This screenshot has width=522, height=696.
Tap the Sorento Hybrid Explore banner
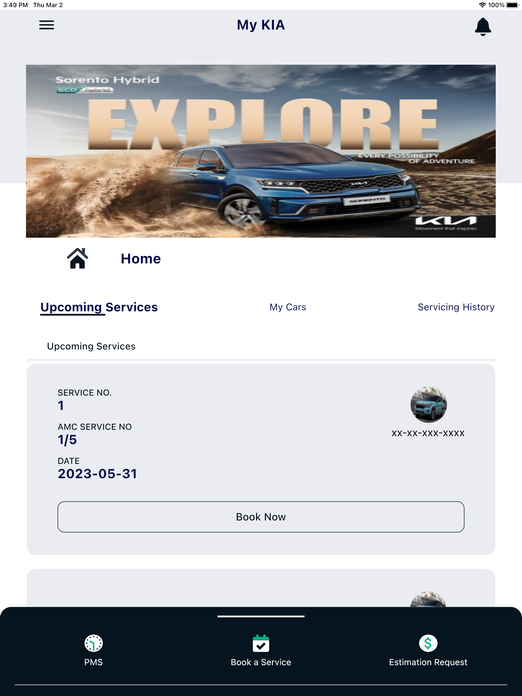[261, 151]
